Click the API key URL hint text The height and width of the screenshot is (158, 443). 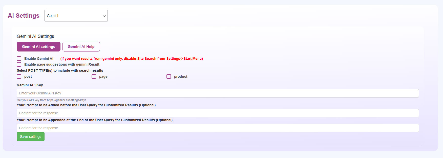[51, 100]
